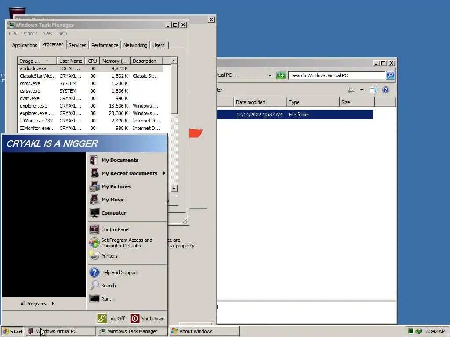Screen dimensions: 450x337
Task: Click the My Recent Documents icon
Action: pos(94,173)
